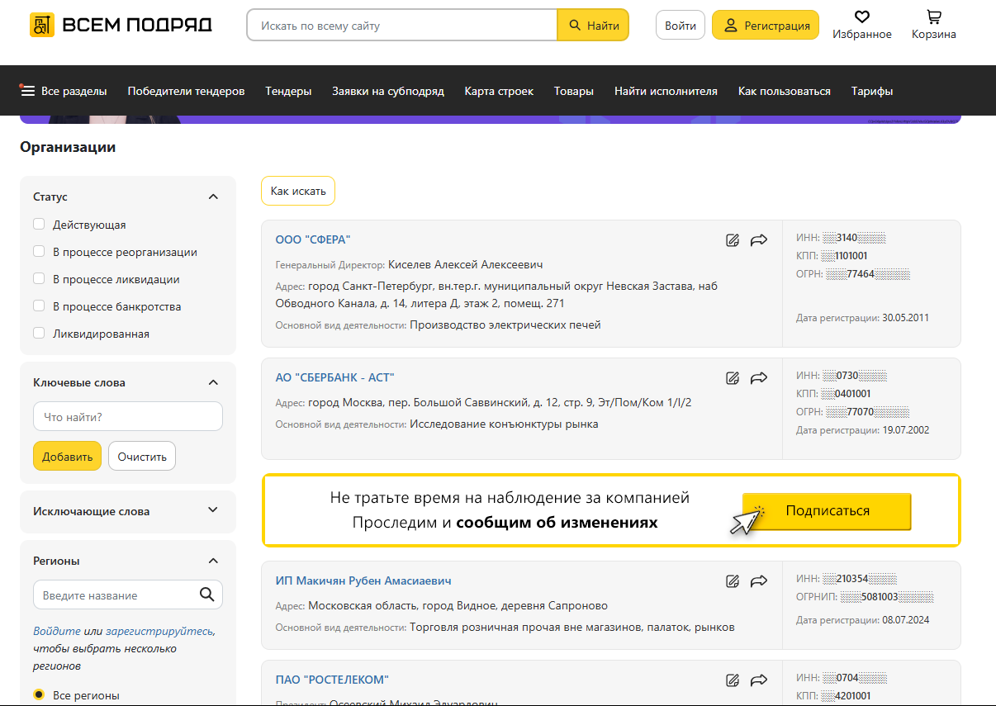Screen dimensions: 996x706
Task: Open the ПАО "РОСТЕЛЕКОМ" organization link
Action: tap(332, 680)
